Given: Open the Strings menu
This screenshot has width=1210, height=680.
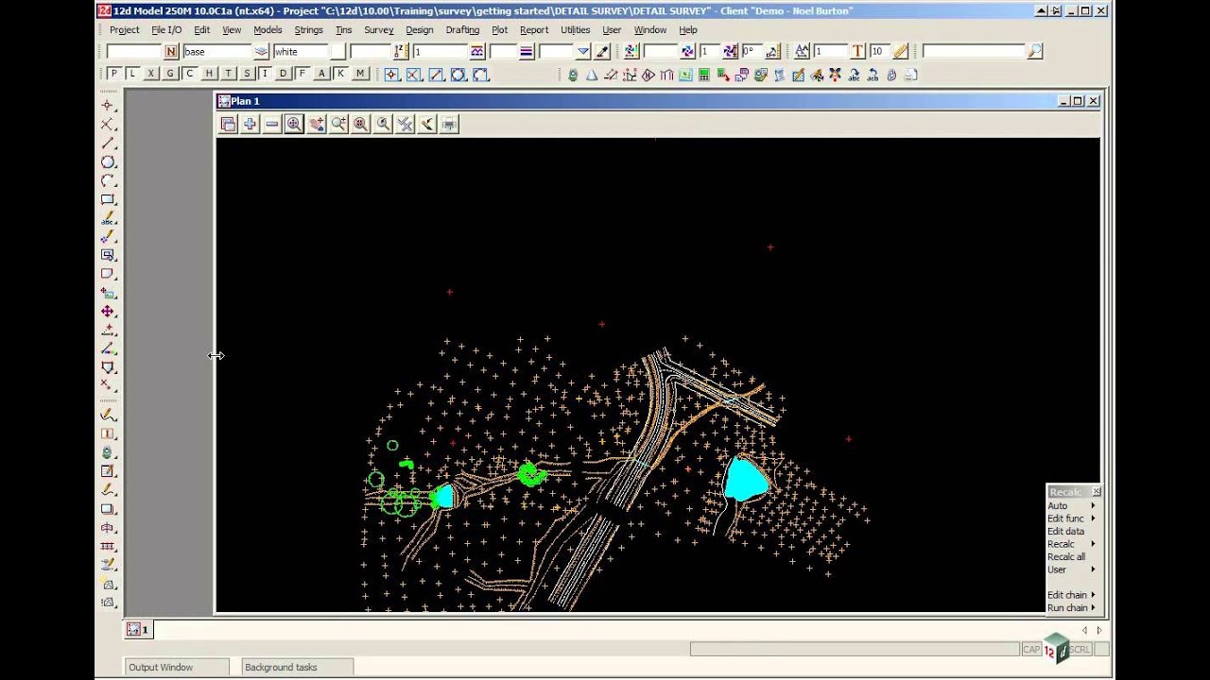Looking at the screenshot, I should (308, 30).
